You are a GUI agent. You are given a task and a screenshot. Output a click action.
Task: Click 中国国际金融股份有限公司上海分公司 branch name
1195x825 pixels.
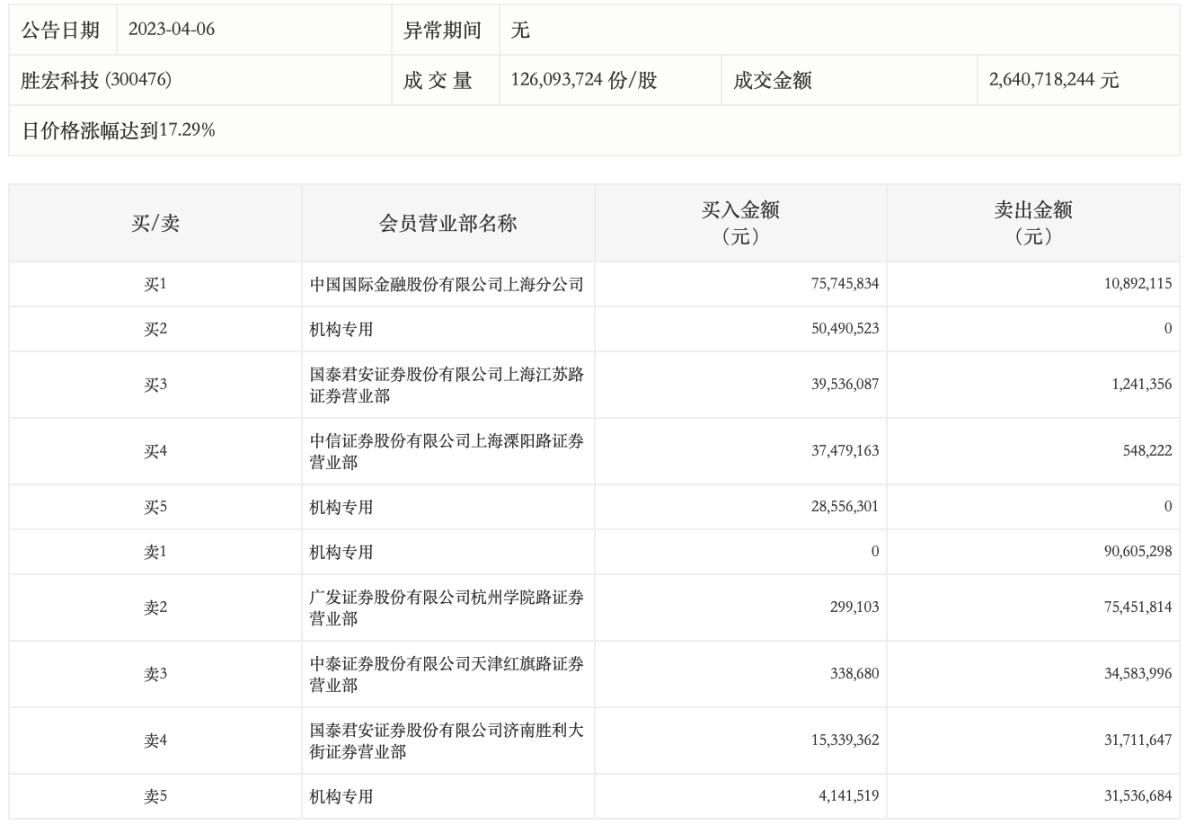pos(447,285)
